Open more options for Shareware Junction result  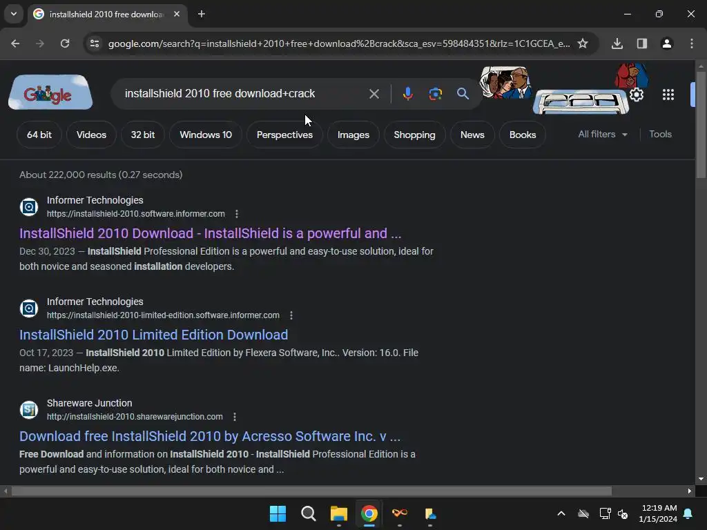[x=235, y=417]
